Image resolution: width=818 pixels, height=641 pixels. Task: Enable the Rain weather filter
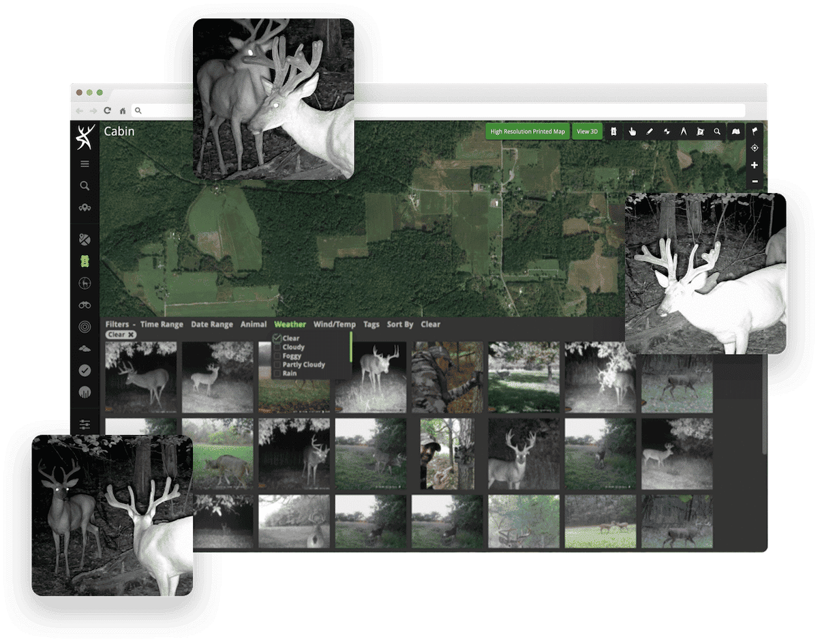[x=277, y=374]
